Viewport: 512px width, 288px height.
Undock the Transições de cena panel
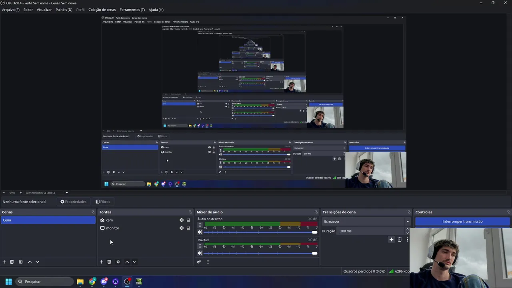click(x=409, y=212)
